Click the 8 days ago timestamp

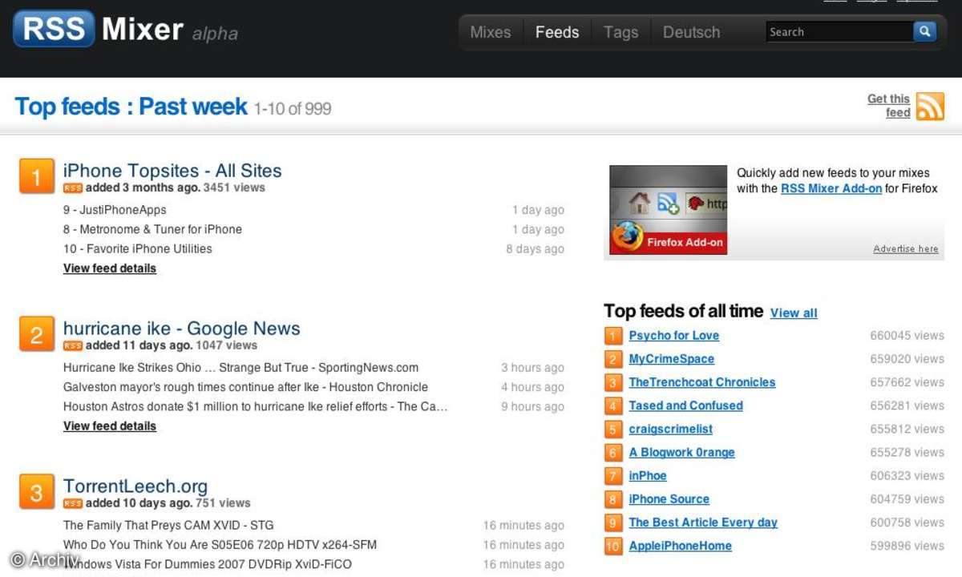[x=535, y=249]
